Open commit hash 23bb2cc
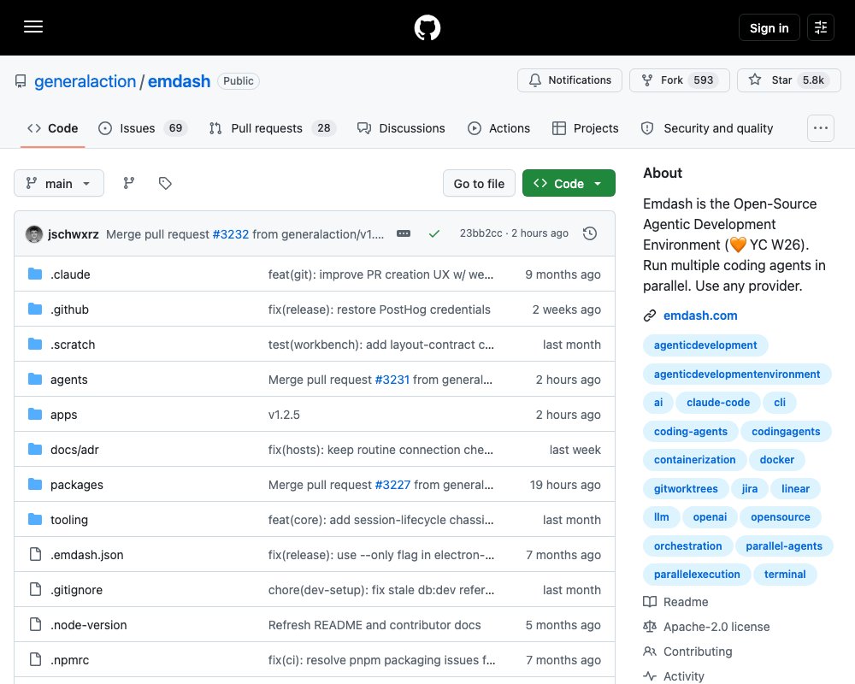The height and width of the screenshot is (684, 855). coord(481,233)
